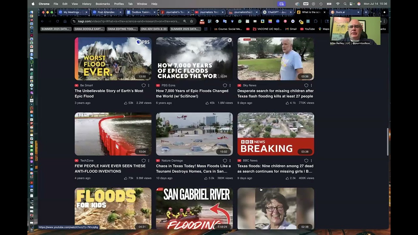The image size is (418, 235).
Task: Open more options for the Be Smart video
Action: 149,86
